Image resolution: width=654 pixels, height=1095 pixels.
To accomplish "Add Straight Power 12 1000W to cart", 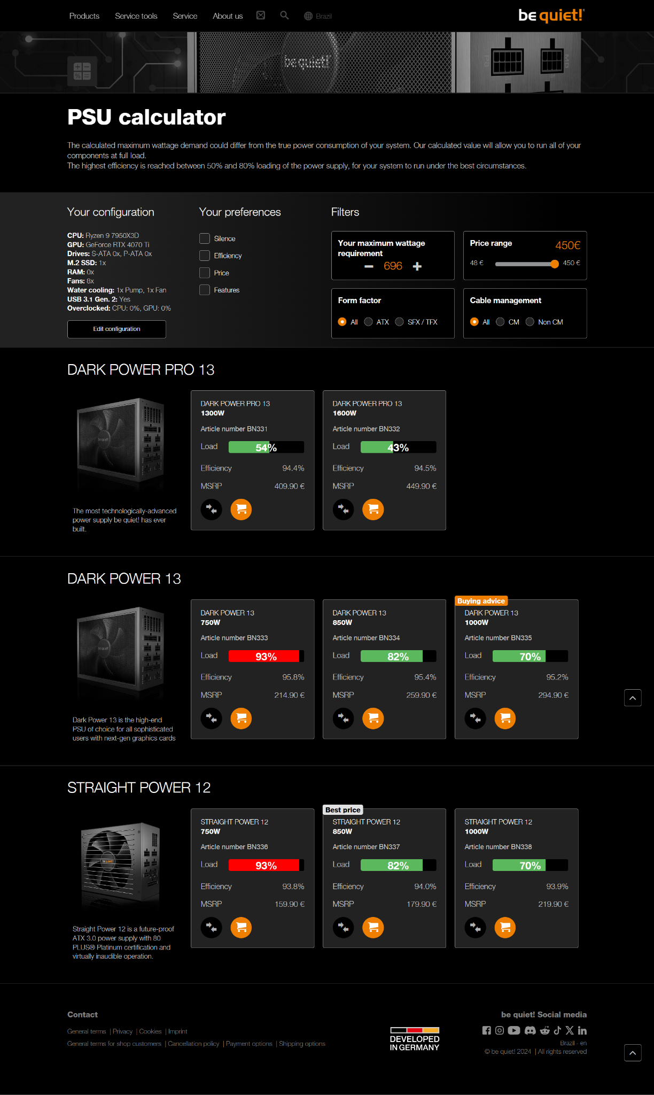I will (x=505, y=928).
